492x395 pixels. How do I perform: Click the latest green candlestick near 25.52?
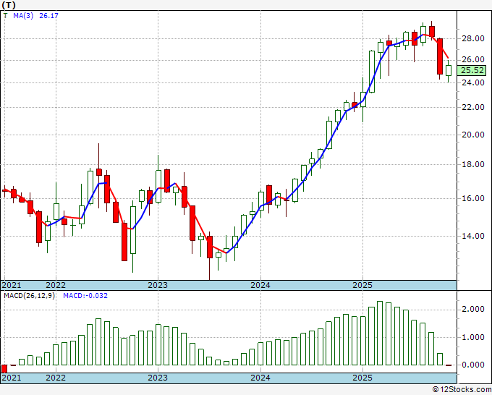tap(449, 70)
